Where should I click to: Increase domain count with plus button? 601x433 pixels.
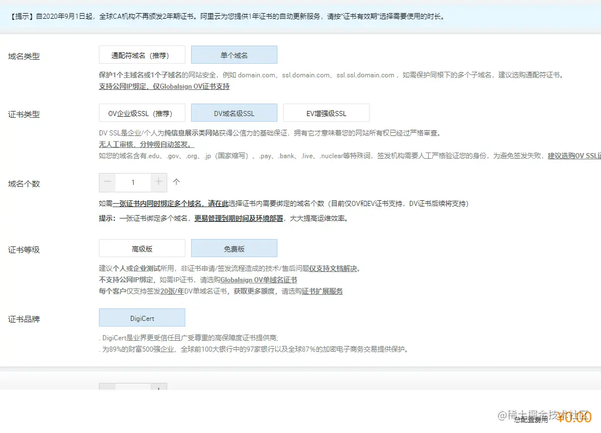point(159,182)
